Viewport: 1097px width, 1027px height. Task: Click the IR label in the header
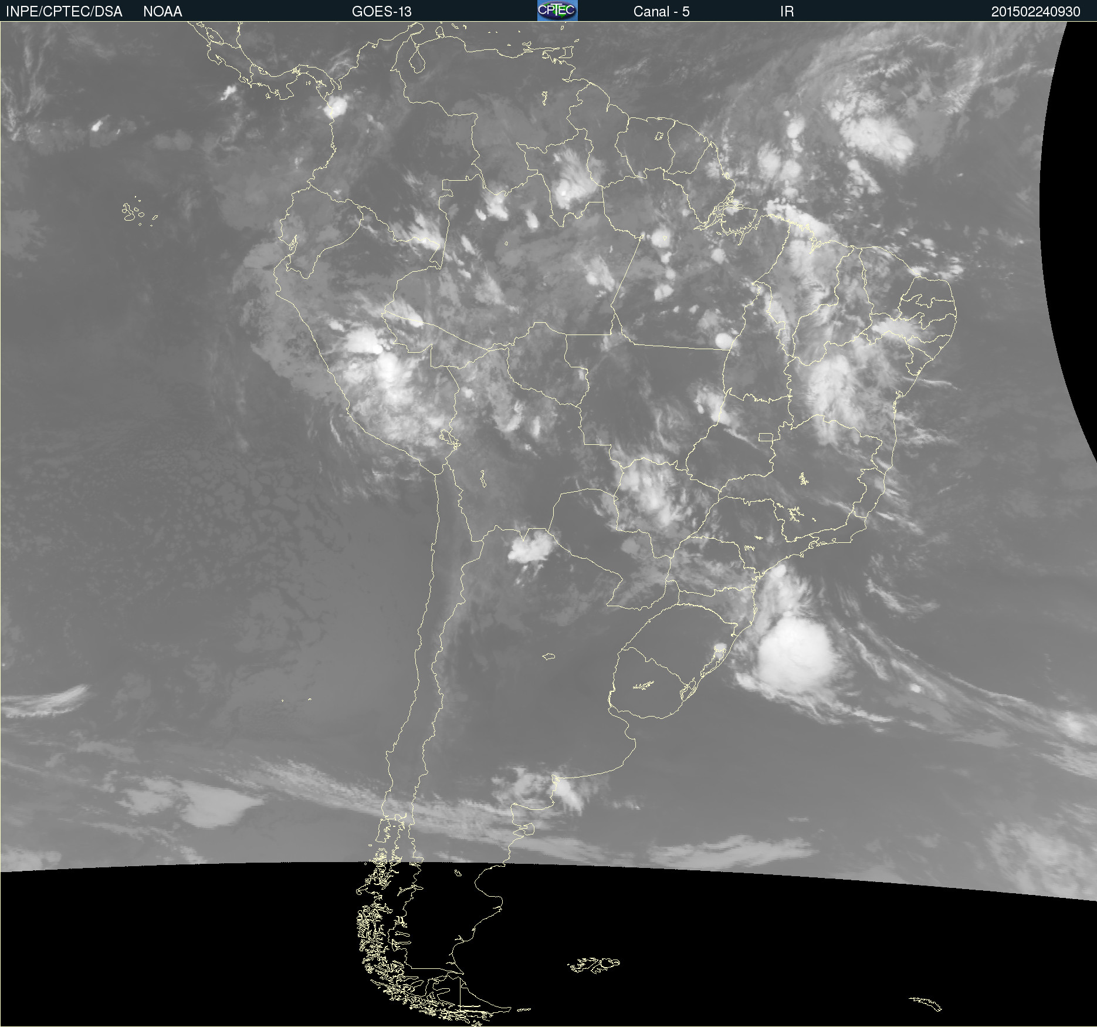click(787, 12)
